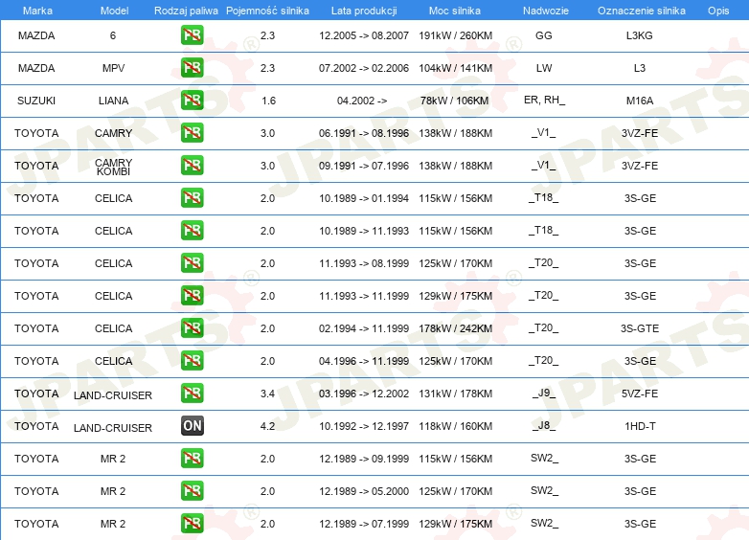Click the production start date 04.2002 ->
Viewport: 749px width, 540px height.
click(362, 101)
